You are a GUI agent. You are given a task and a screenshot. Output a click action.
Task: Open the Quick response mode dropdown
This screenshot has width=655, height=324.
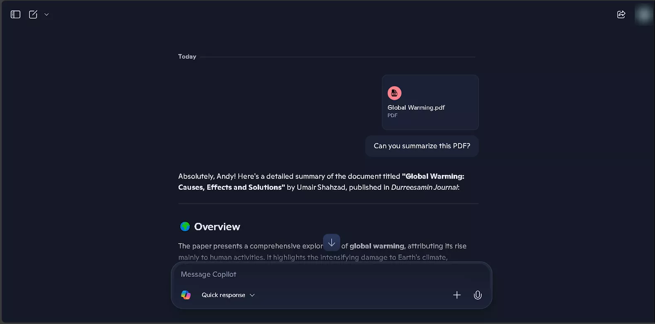click(x=228, y=295)
